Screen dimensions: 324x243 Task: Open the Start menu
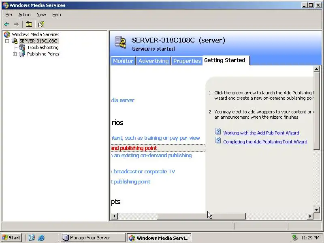point(11,238)
